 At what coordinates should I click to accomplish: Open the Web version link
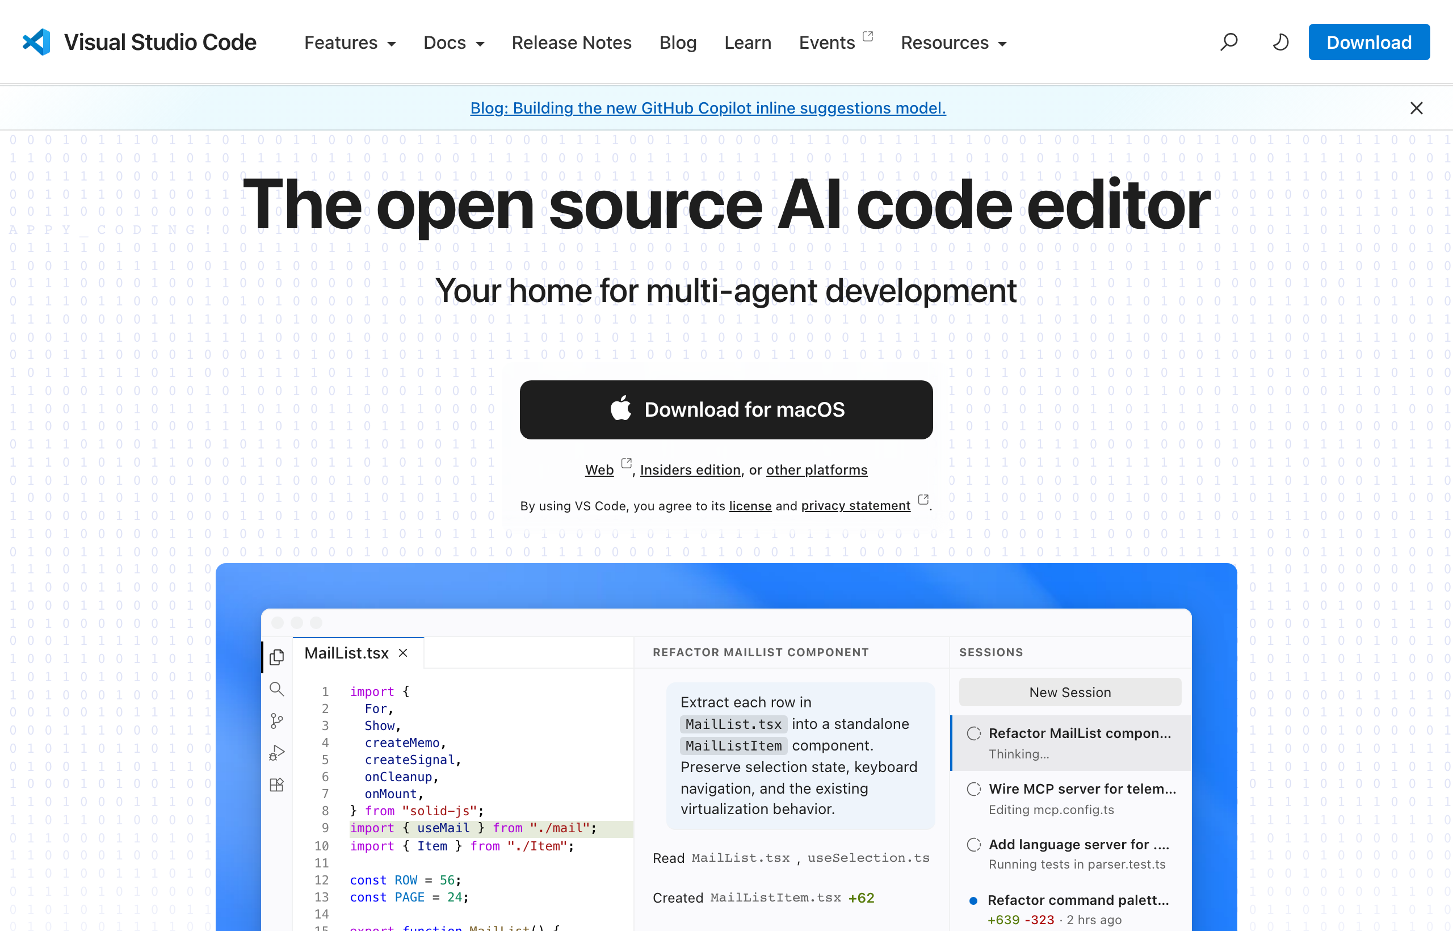point(599,471)
